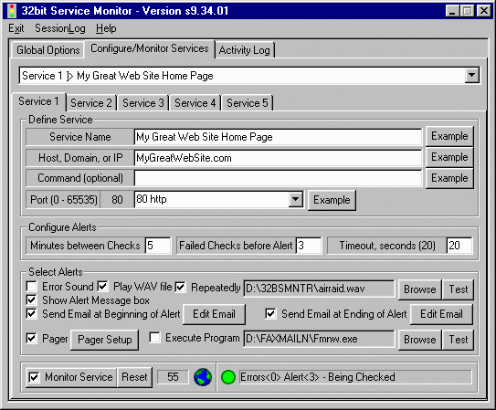Switch to the Activity Log tab
Viewport: 496px width, 410px height.
(244, 50)
